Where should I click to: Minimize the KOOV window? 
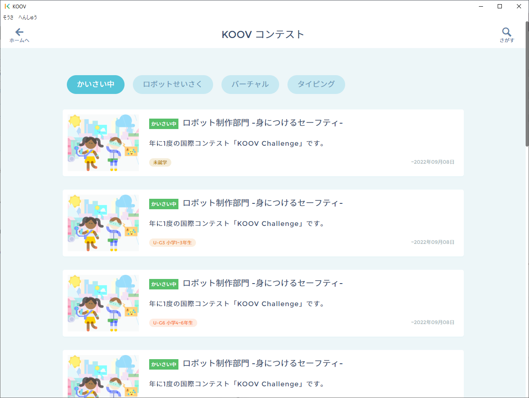point(481,6)
